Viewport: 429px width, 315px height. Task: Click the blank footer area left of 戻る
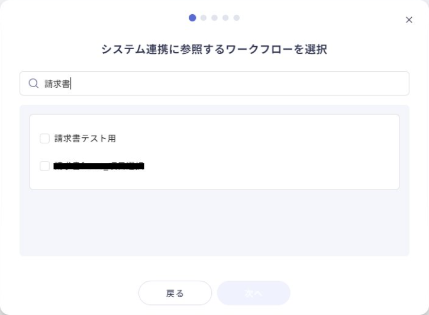(71, 293)
